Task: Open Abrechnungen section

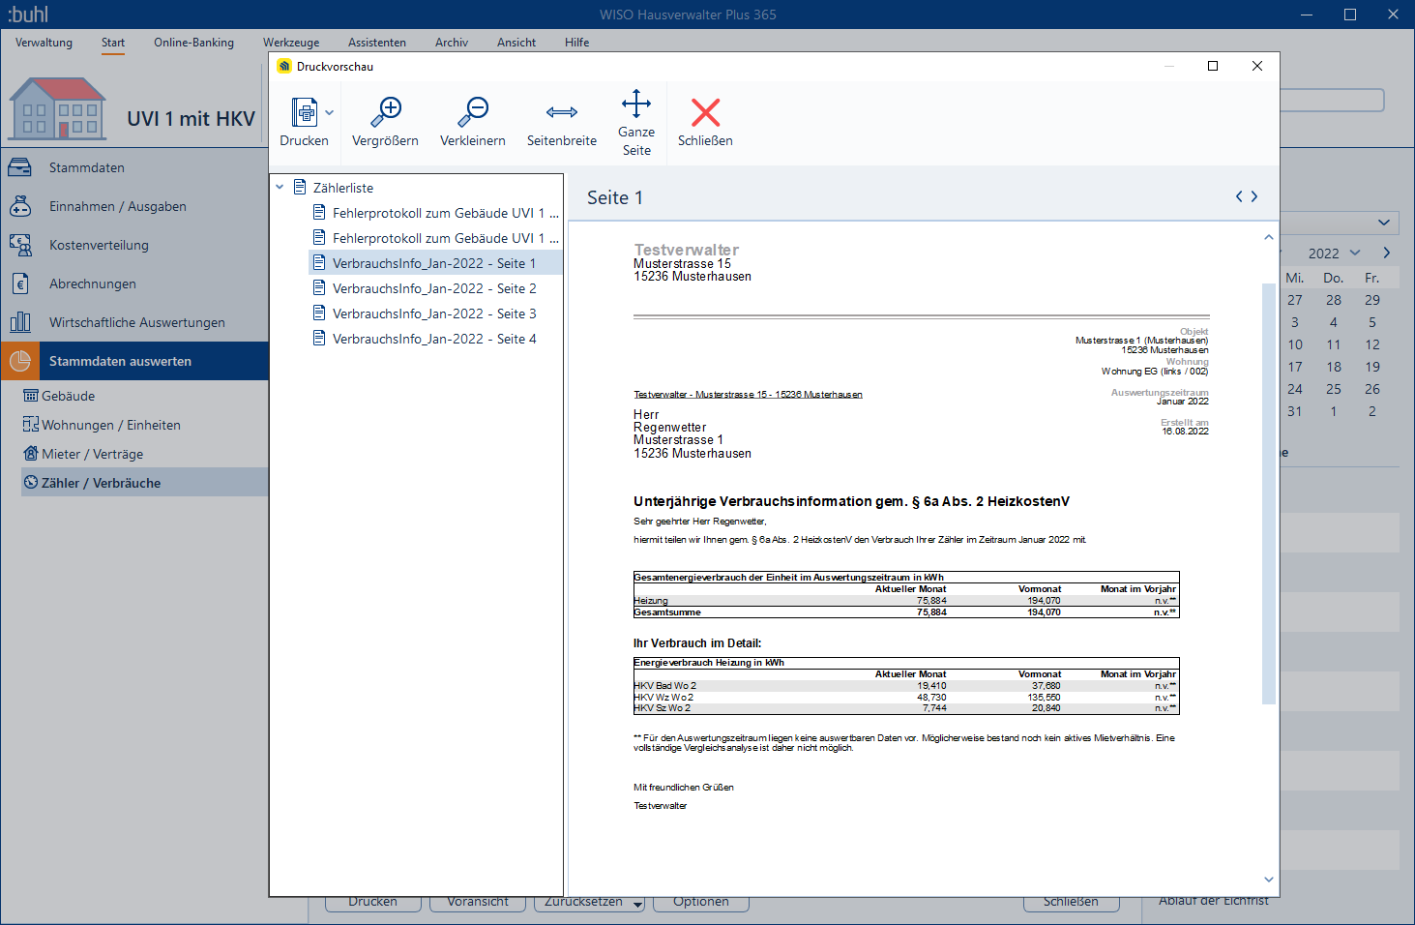Action: [x=134, y=283]
